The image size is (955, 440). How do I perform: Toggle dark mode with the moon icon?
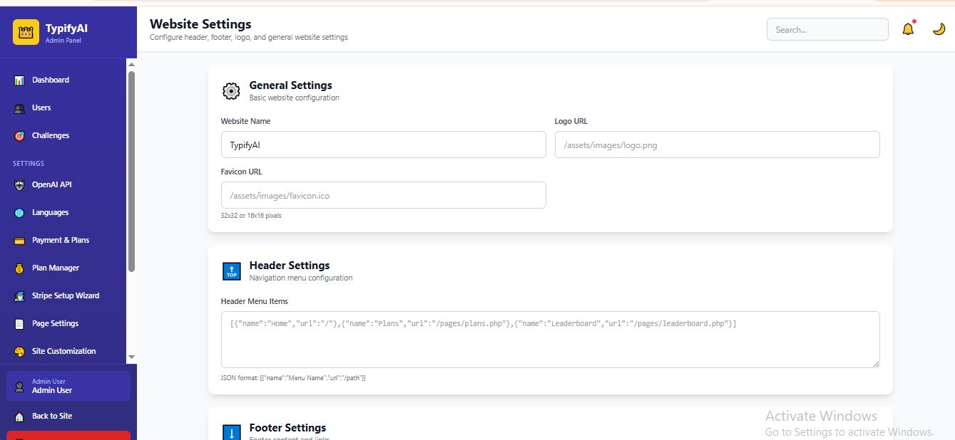[939, 30]
